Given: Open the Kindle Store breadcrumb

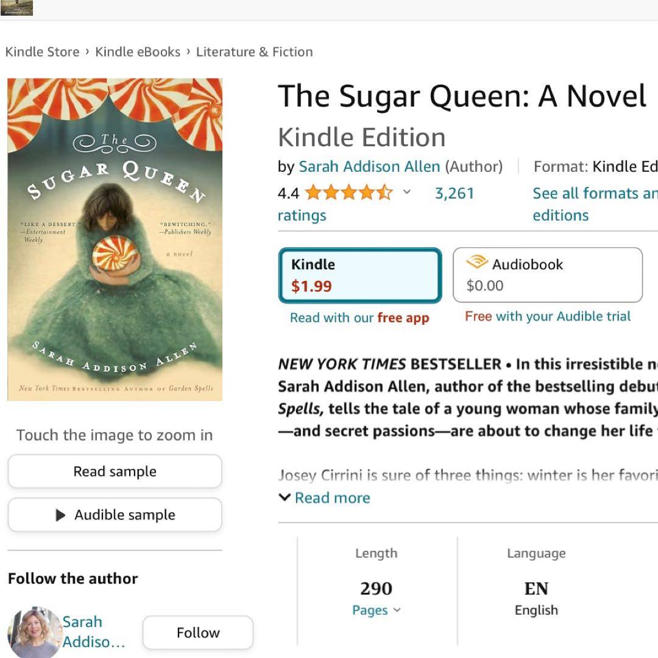Looking at the screenshot, I should [42, 52].
